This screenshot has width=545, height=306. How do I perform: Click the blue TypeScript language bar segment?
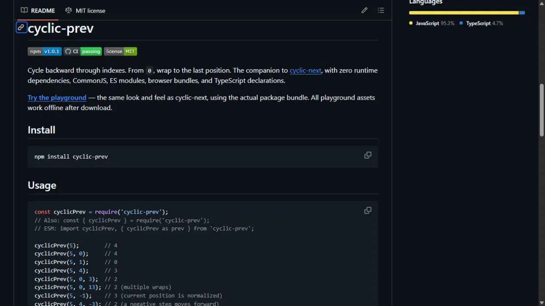point(522,13)
